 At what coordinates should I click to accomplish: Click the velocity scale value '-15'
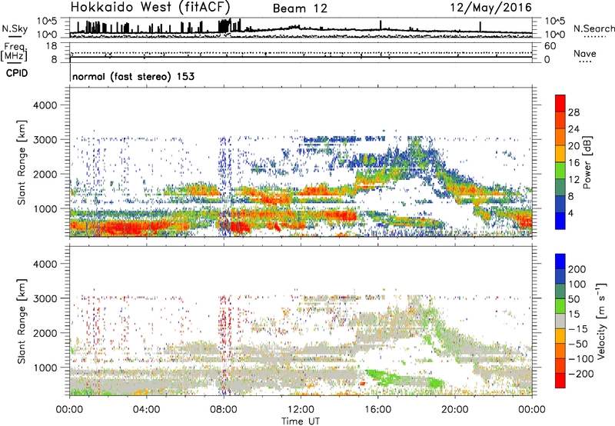pyautogui.click(x=578, y=328)
